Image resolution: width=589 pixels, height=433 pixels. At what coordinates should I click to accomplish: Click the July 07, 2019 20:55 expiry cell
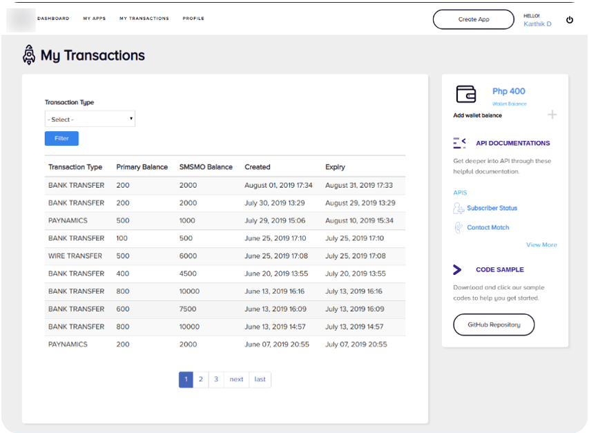pos(356,345)
